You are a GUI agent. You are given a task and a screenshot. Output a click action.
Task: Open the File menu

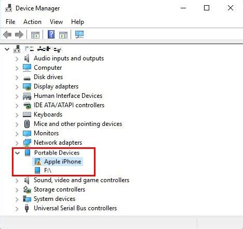(x=10, y=22)
